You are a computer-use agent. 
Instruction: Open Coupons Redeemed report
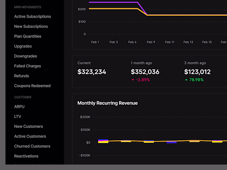[x=32, y=86]
